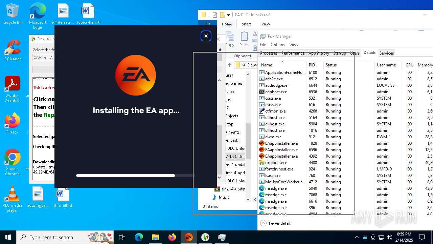Switch to Task Manager taskbar button
This screenshot has height=244, width=433.
pyautogui.click(x=222, y=237)
